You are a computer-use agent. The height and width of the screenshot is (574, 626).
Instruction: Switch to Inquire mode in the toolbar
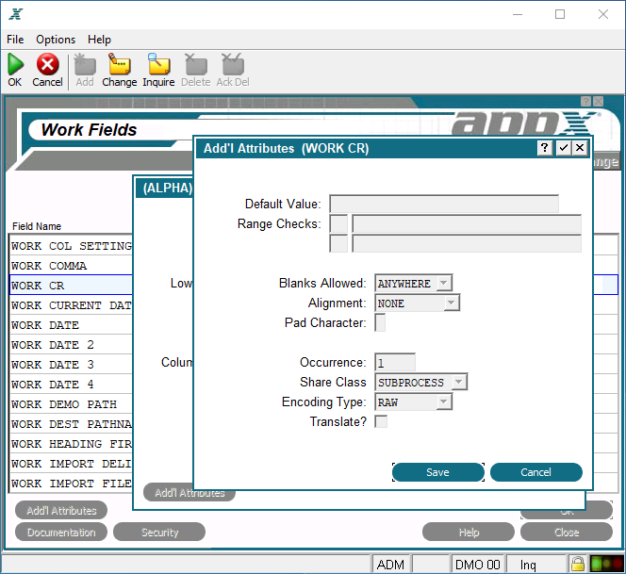pyautogui.click(x=158, y=64)
